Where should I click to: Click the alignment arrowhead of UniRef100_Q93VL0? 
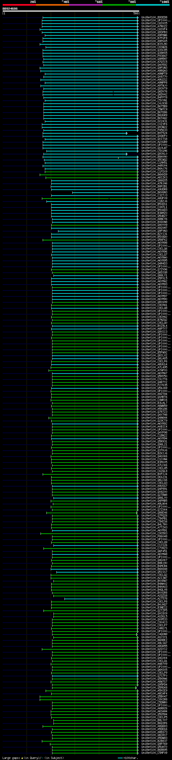pos(127,154)
